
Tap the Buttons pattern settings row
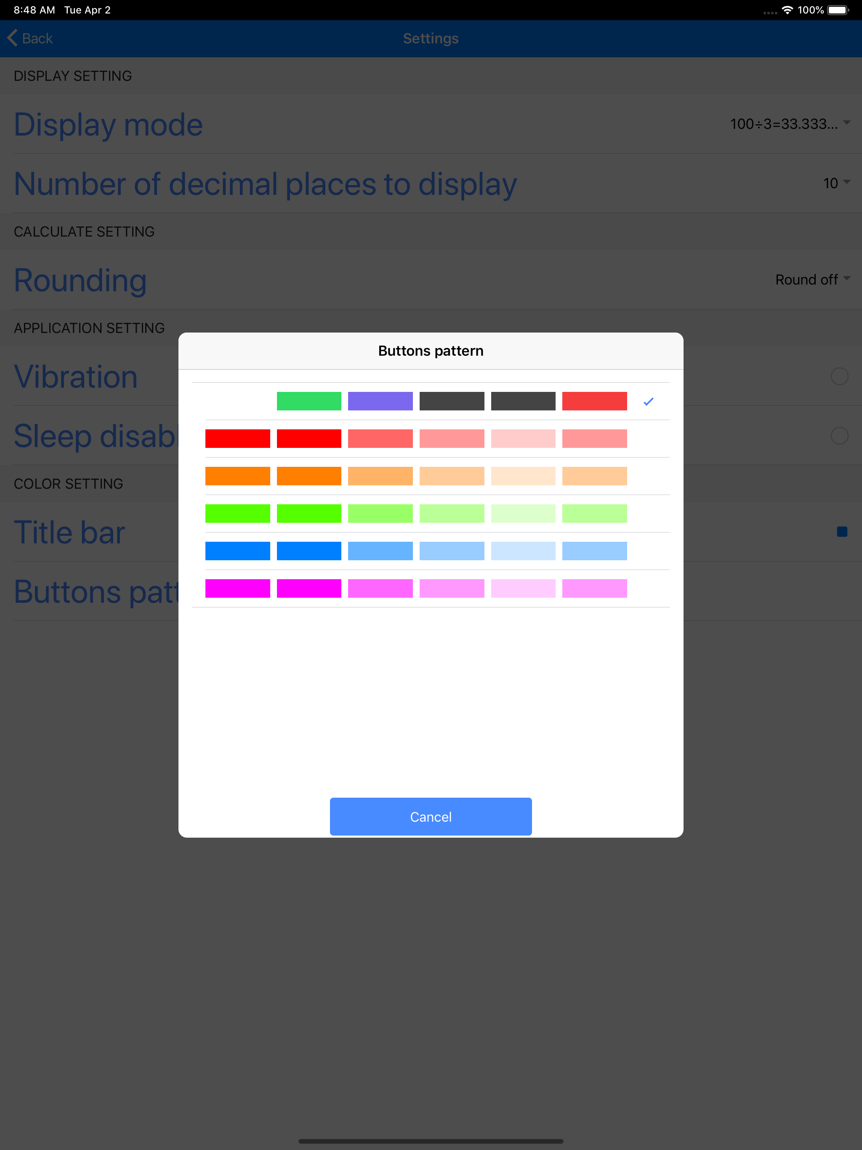click(96, 592)
